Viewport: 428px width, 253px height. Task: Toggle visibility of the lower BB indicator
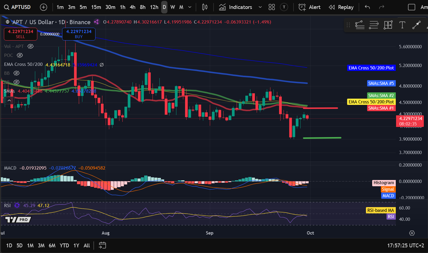tap(16, 82)
